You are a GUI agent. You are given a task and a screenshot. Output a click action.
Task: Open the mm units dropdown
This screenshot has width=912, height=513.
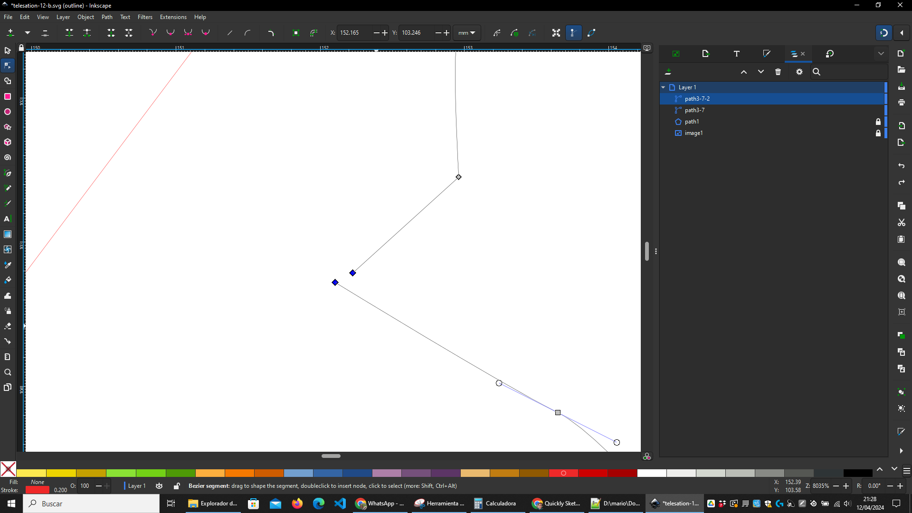pyautogui.click(x=467, y=33)
